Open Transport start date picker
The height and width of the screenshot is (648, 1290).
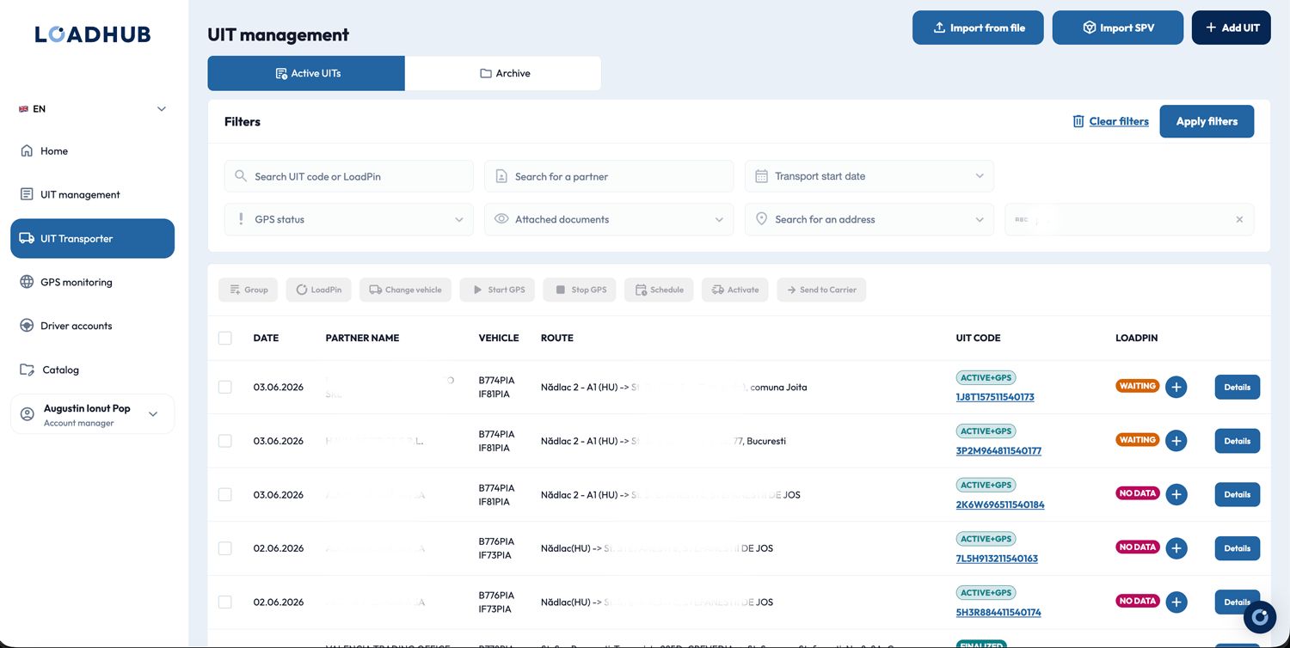click(869, 176)
